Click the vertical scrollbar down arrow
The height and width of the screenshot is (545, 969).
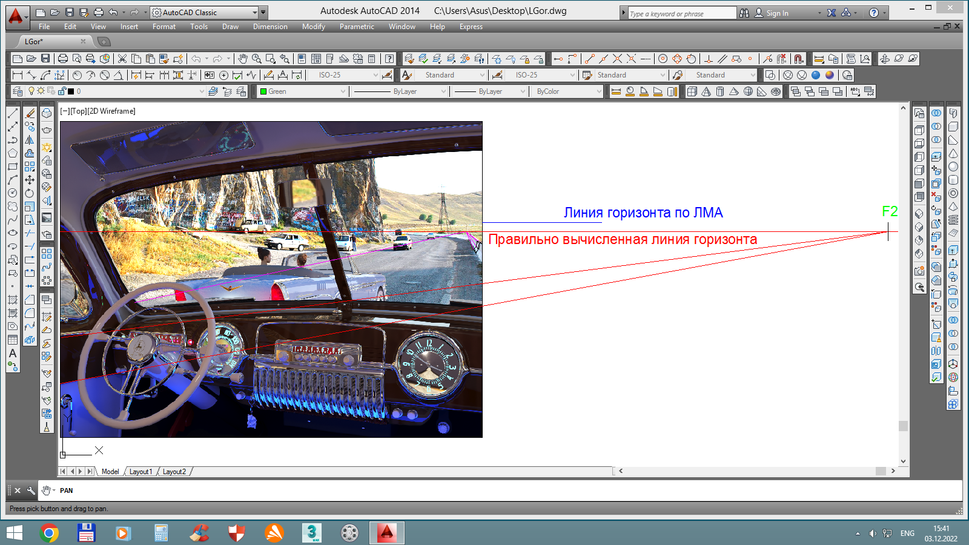tap(903, 461)
